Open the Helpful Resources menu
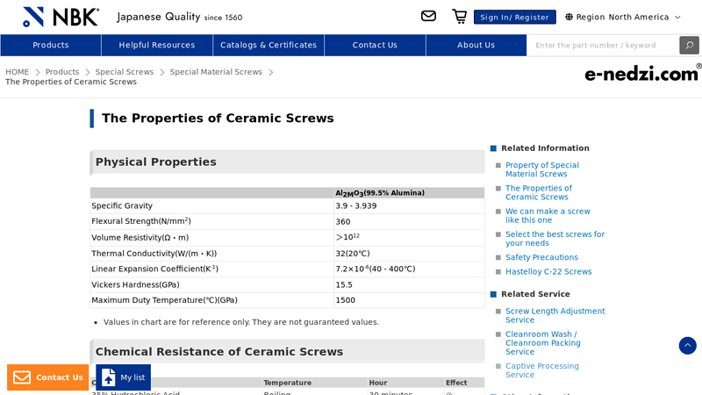The image size is (702, 395). tap(157, 46)
